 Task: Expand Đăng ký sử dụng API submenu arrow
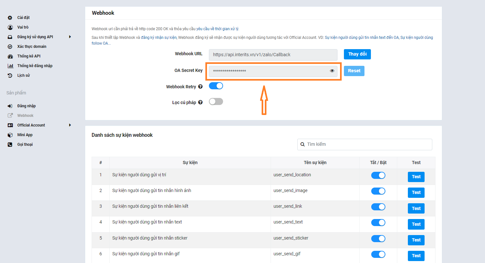pyautogui.click(x=70, y=37)
